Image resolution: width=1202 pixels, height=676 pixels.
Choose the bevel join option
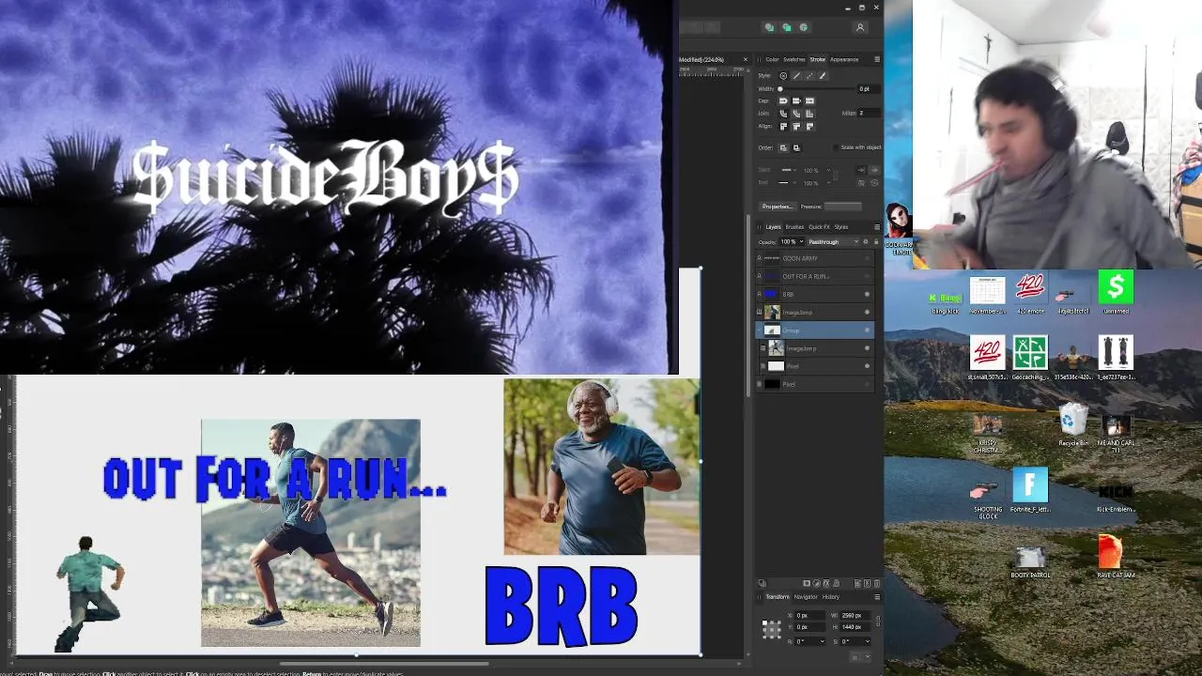[x=796, y=114]
